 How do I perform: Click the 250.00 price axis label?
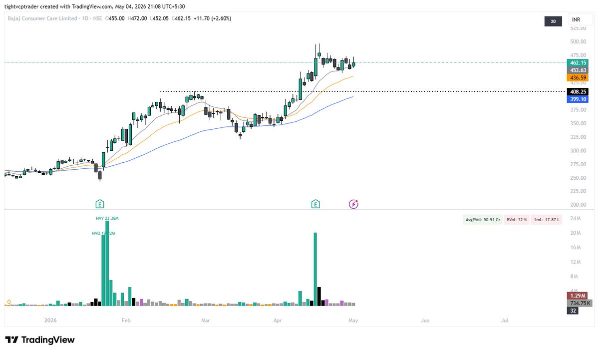(577, 178)
